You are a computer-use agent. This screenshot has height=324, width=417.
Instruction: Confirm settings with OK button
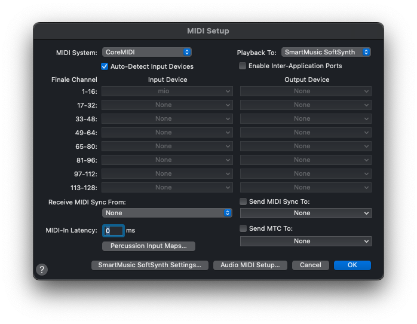(x=352, y=265)
